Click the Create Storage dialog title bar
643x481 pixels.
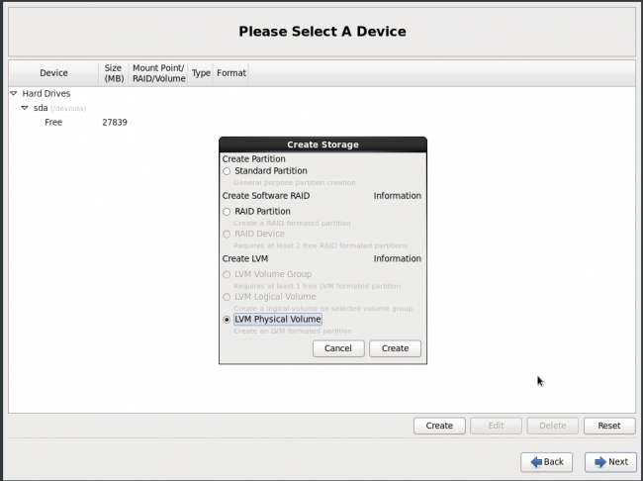click(322, 144)
